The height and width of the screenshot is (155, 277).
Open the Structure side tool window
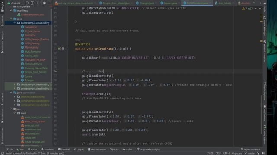3,99
